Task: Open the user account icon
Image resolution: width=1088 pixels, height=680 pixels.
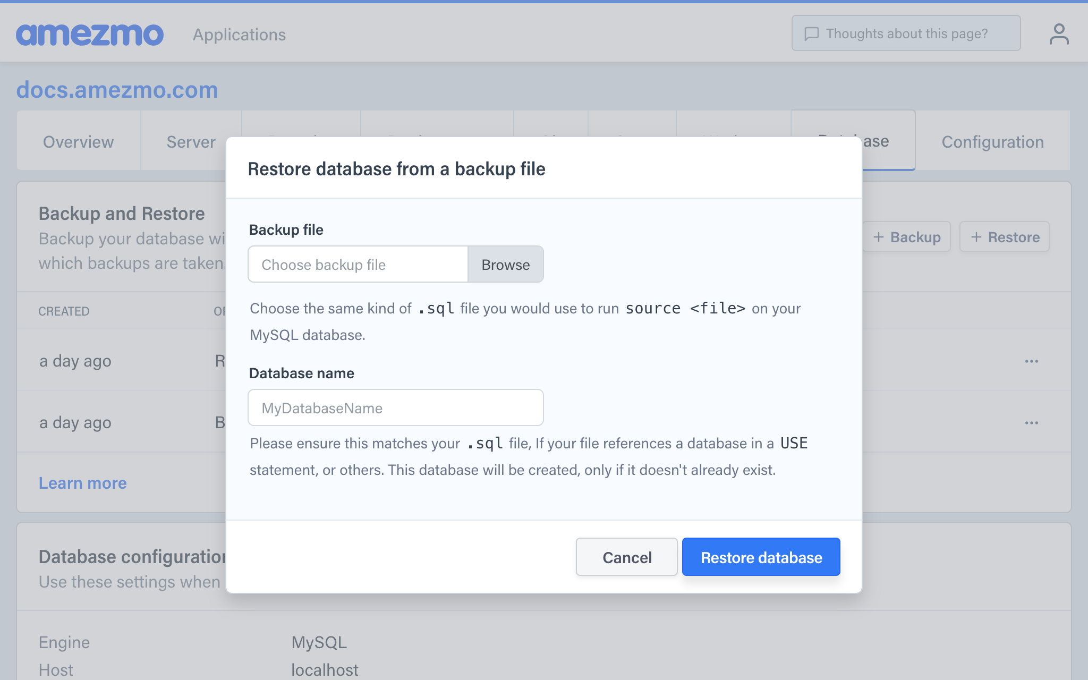Action: [x=1058, y=34]
